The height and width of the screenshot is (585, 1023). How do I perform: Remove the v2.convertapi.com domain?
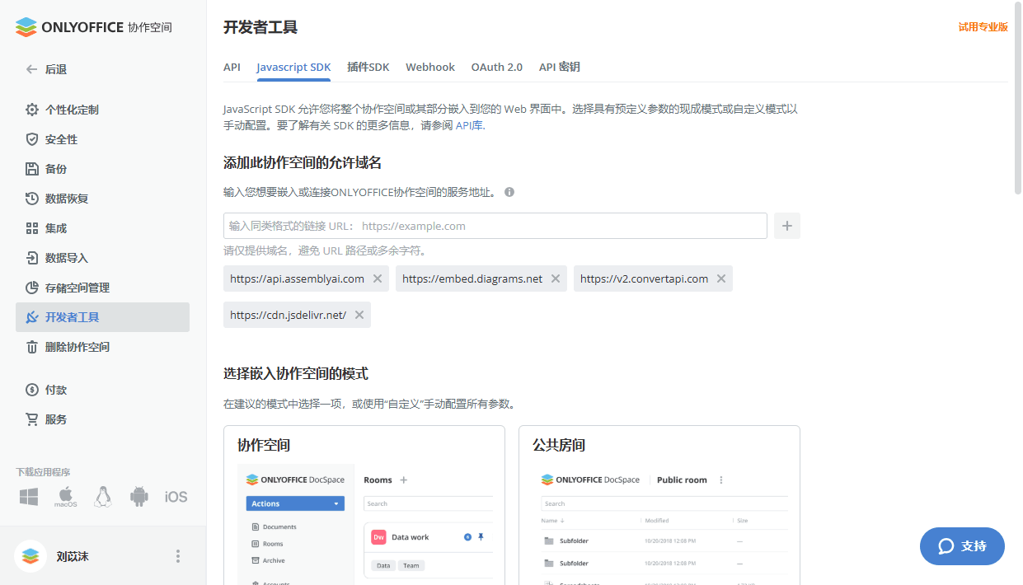pos(721,278)
